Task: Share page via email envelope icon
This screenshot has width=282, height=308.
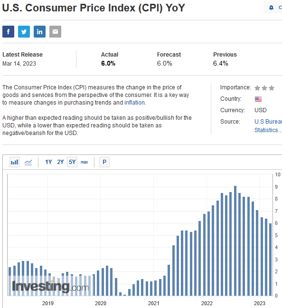Action: [56, 31]
